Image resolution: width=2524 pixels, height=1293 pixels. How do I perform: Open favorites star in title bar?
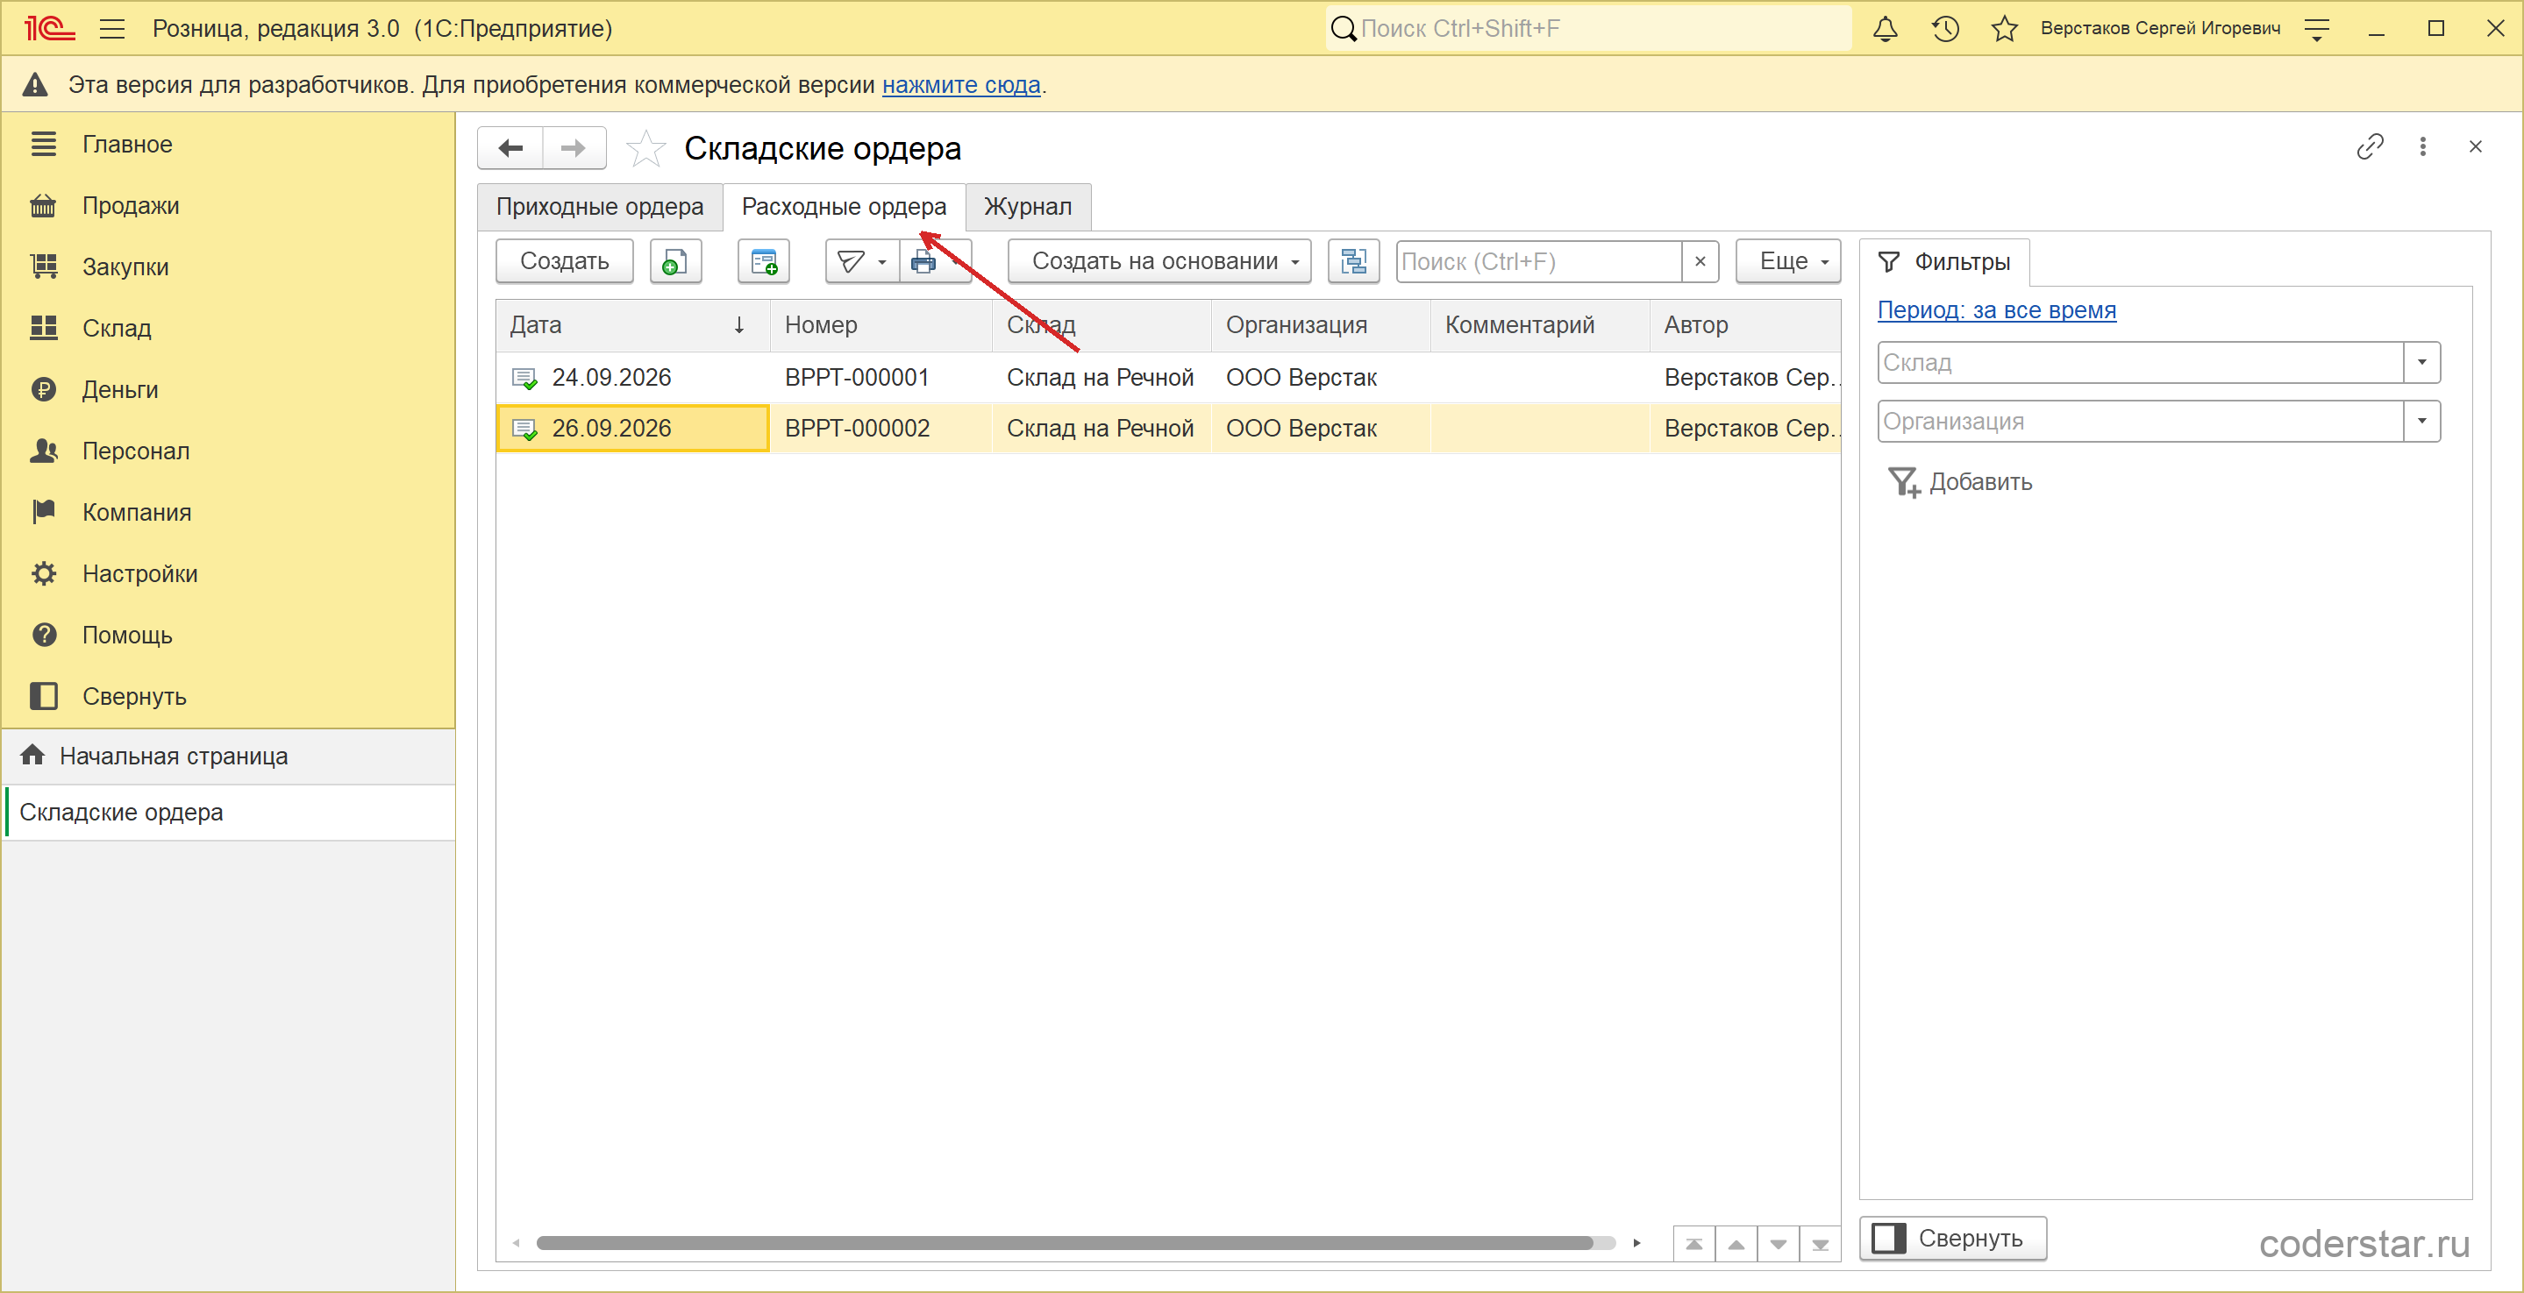[2004, 28]
